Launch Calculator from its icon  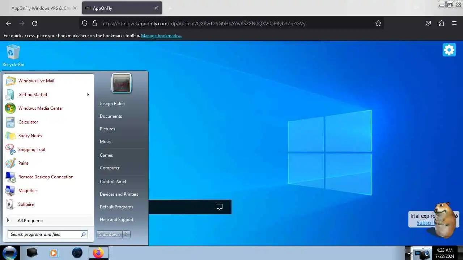[10, 122]
